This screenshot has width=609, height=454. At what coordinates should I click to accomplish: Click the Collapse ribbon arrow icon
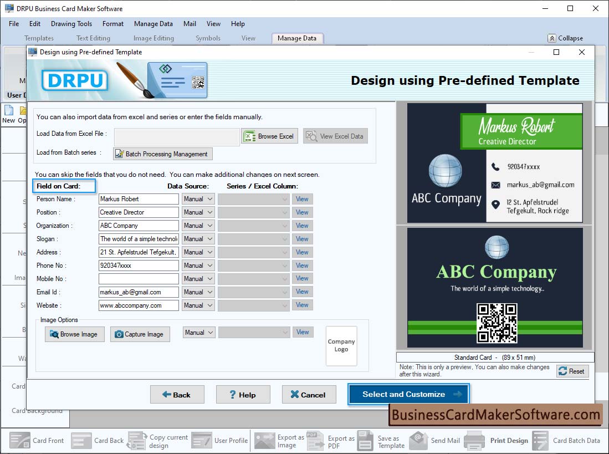[551, 38]
